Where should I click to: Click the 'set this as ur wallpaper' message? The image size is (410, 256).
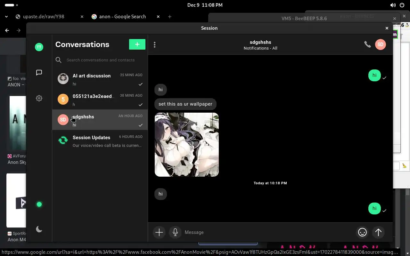(185, 104)
